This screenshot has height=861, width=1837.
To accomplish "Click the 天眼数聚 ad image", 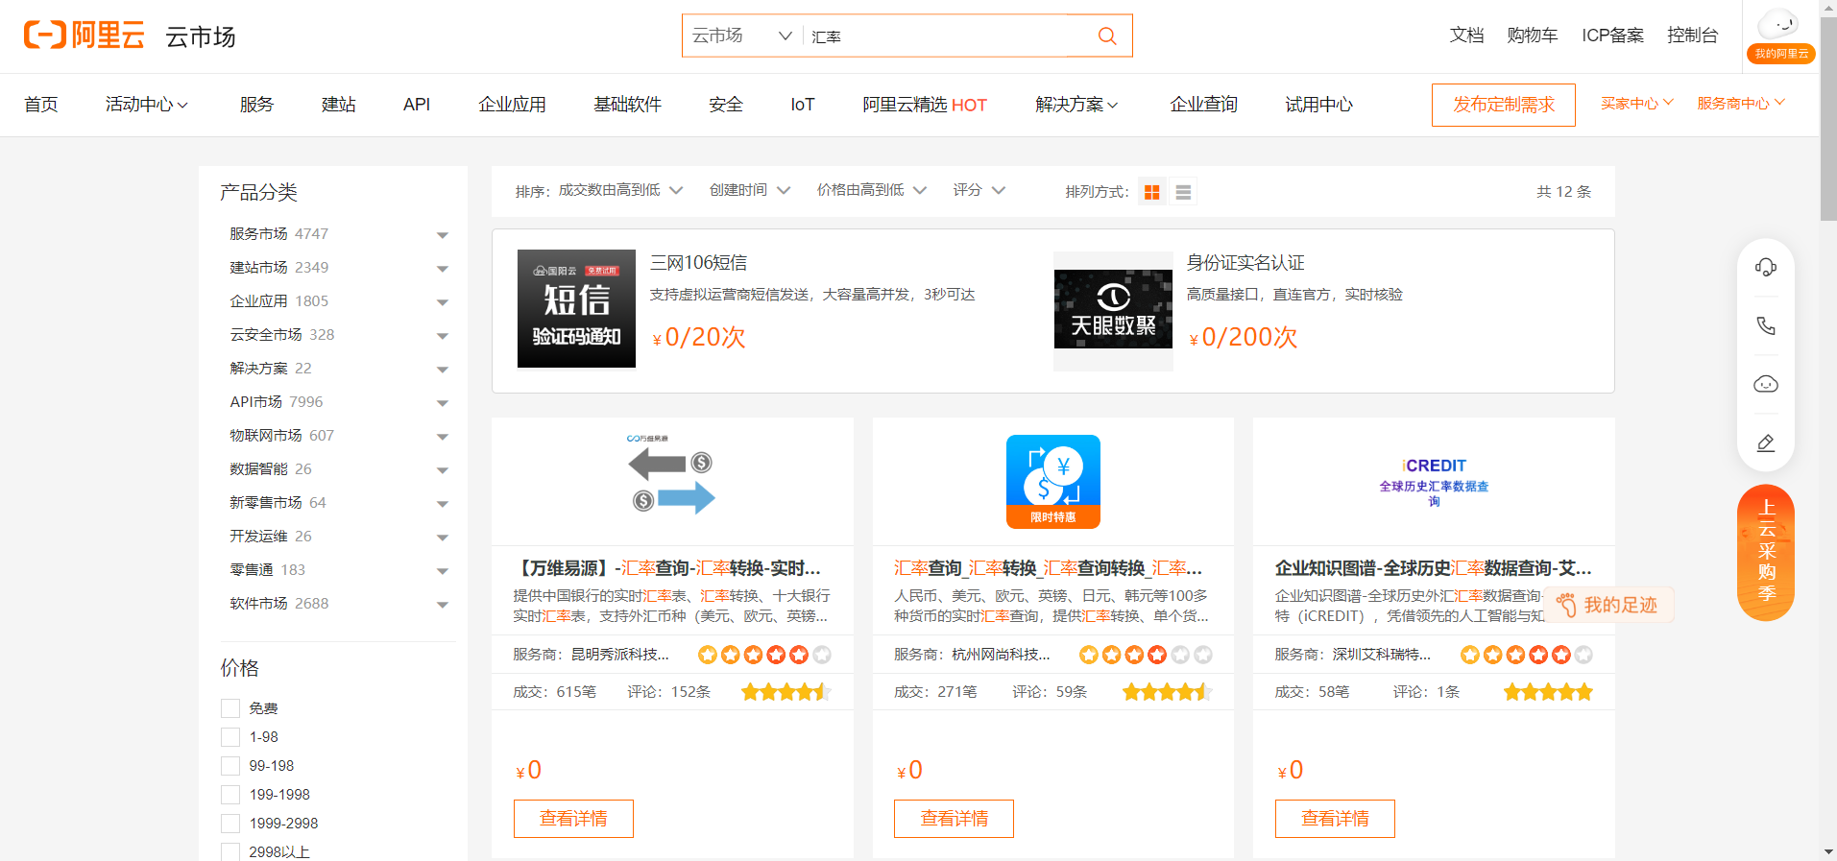I will tap(1113, 311).
